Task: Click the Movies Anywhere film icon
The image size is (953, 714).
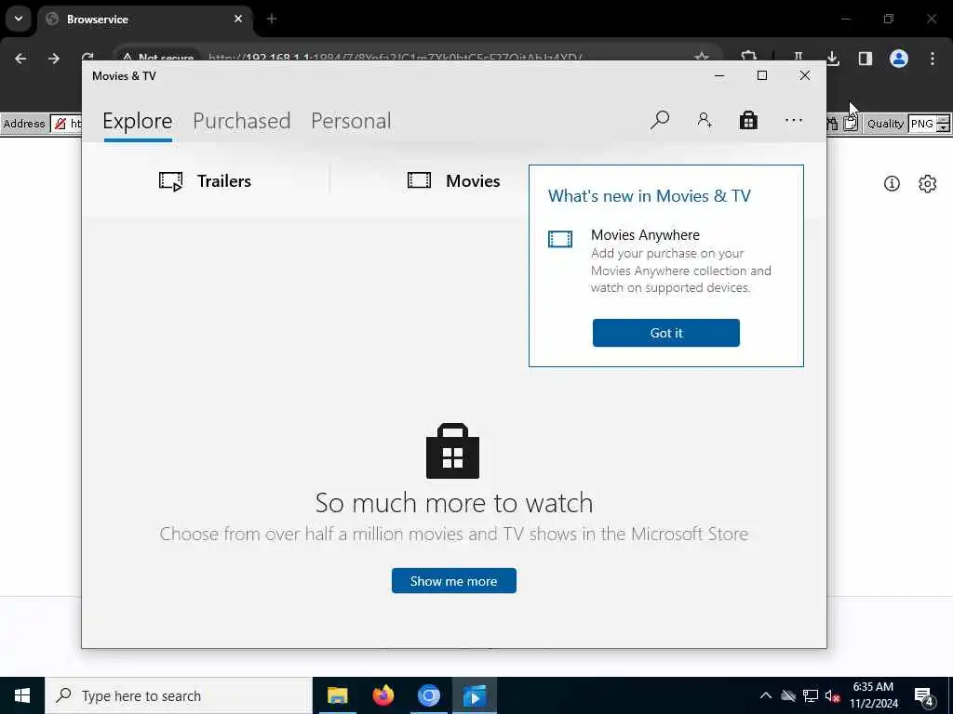Action: click(559, 239)
